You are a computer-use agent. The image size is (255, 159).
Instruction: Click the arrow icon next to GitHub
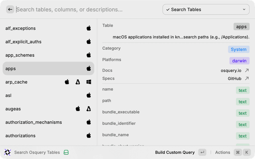[247, 79]
